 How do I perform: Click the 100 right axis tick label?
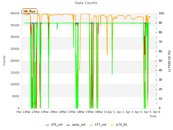161,14
